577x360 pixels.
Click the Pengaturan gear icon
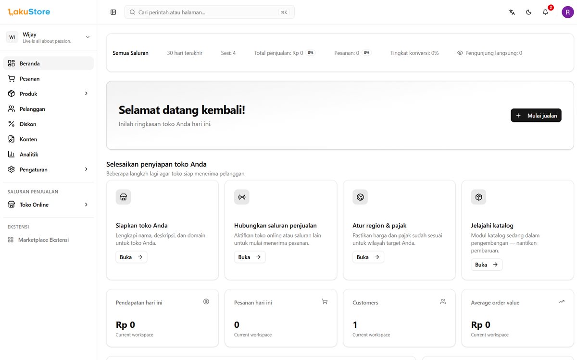pos(12,169)
